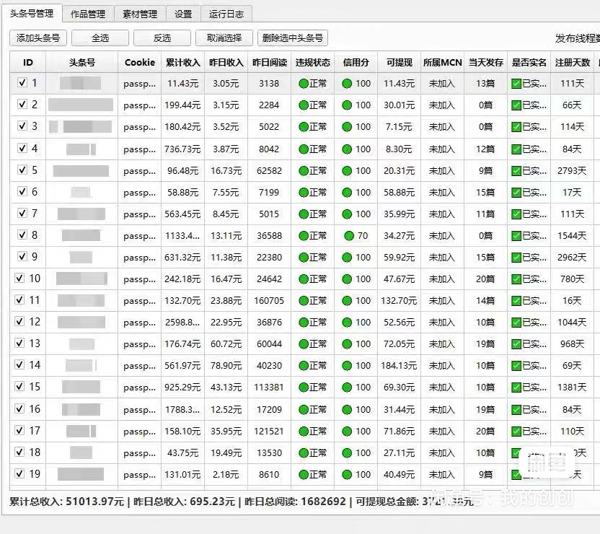
Task: Click the real-name verified icon in row 14
Action: 516,366
